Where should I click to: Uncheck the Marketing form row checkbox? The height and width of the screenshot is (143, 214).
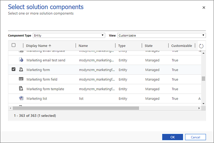point(13,69)
